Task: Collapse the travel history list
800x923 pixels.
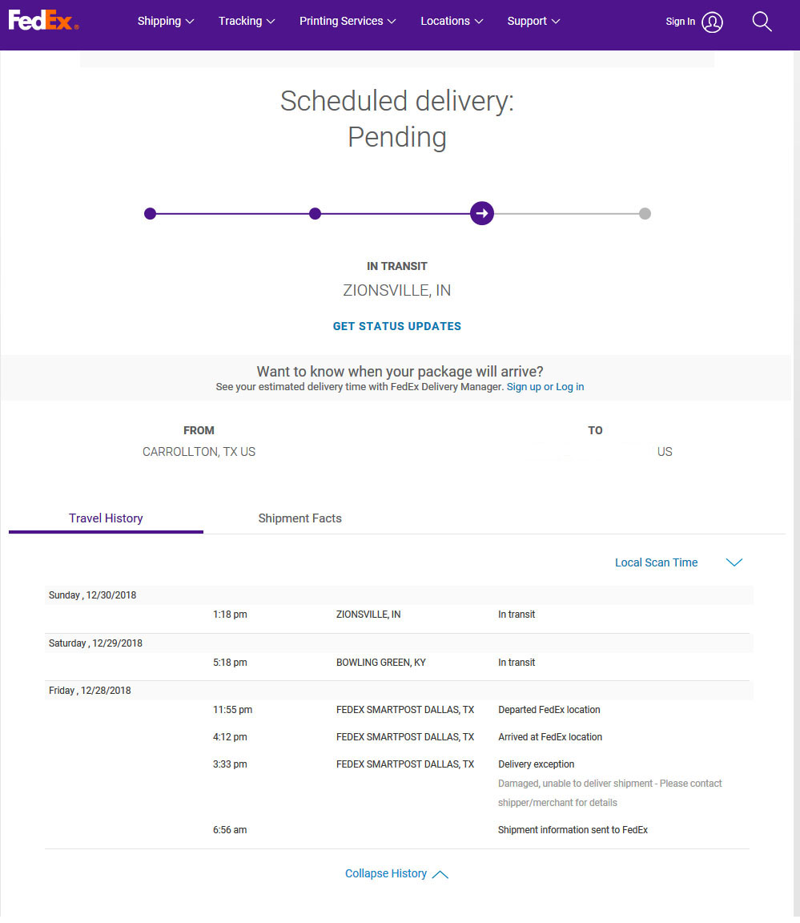Action: point(396,874)
